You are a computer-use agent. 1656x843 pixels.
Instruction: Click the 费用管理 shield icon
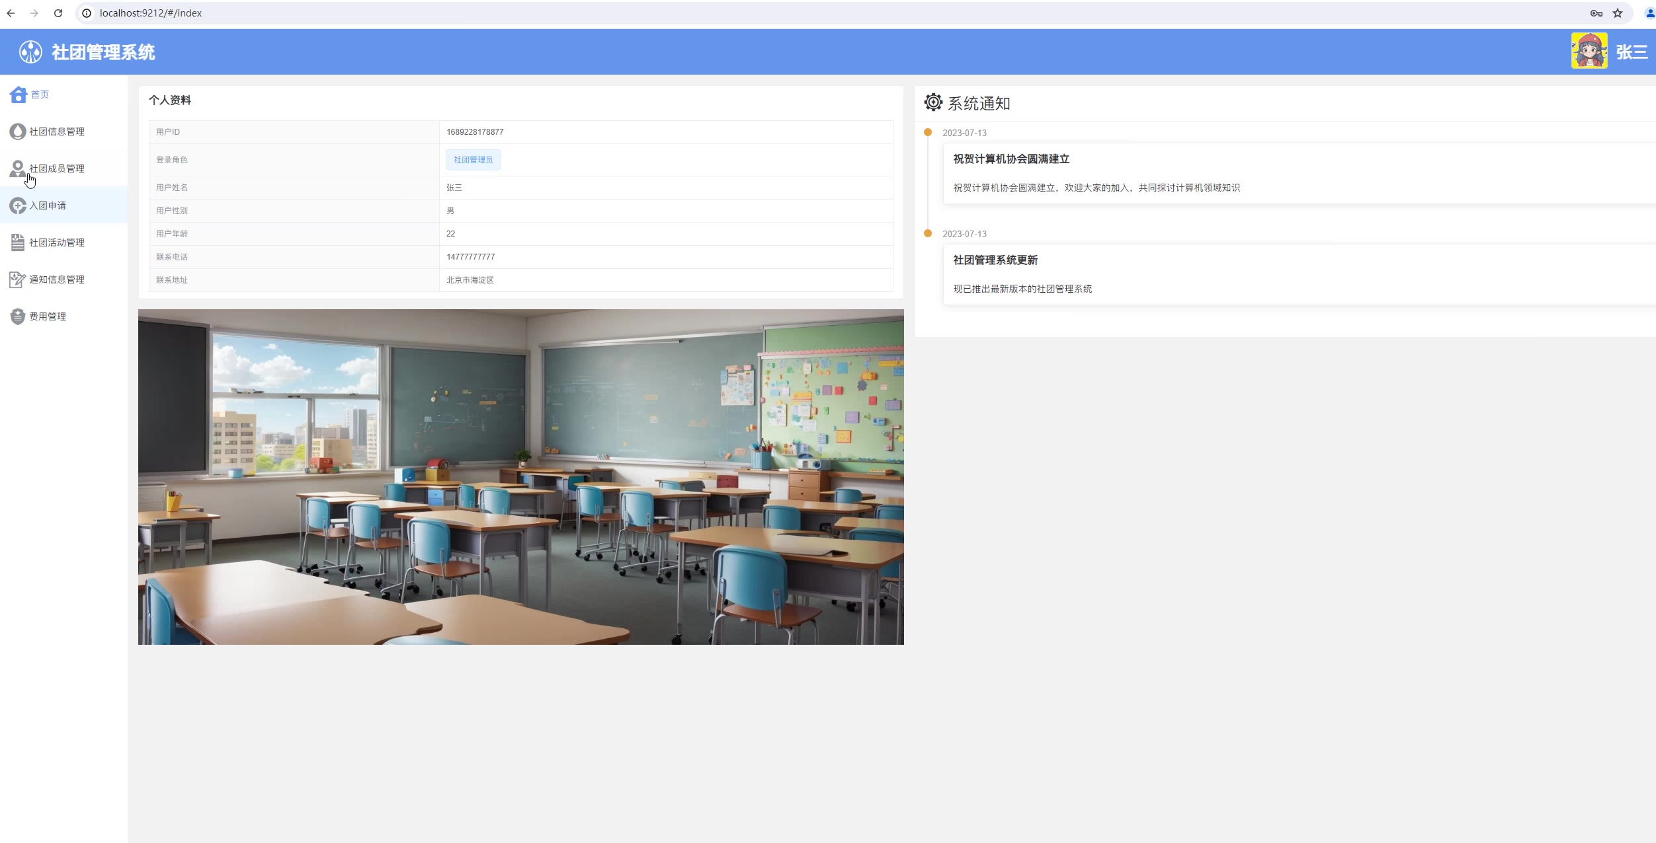pyautogui.click(x=18, y=316)
